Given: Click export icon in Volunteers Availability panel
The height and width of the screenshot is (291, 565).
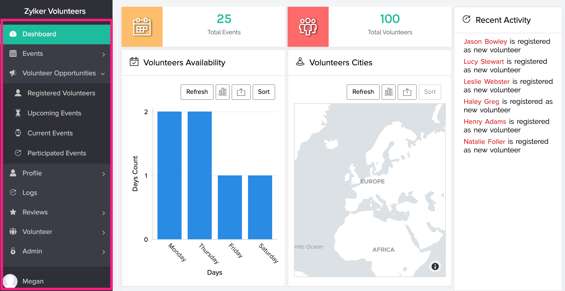Looking at the screenshot, I should (x=241, y=92).
